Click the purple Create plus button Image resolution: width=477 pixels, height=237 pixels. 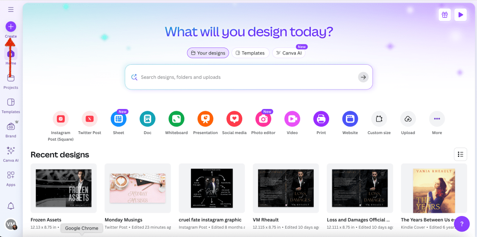pos(11,27)
